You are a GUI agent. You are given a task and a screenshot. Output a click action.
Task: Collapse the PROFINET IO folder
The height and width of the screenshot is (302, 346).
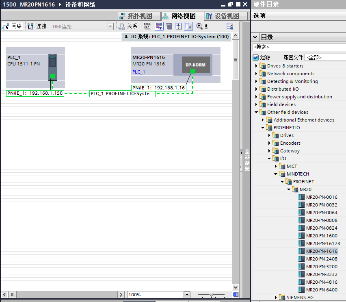pyautogui.click(x=263, y=128)
